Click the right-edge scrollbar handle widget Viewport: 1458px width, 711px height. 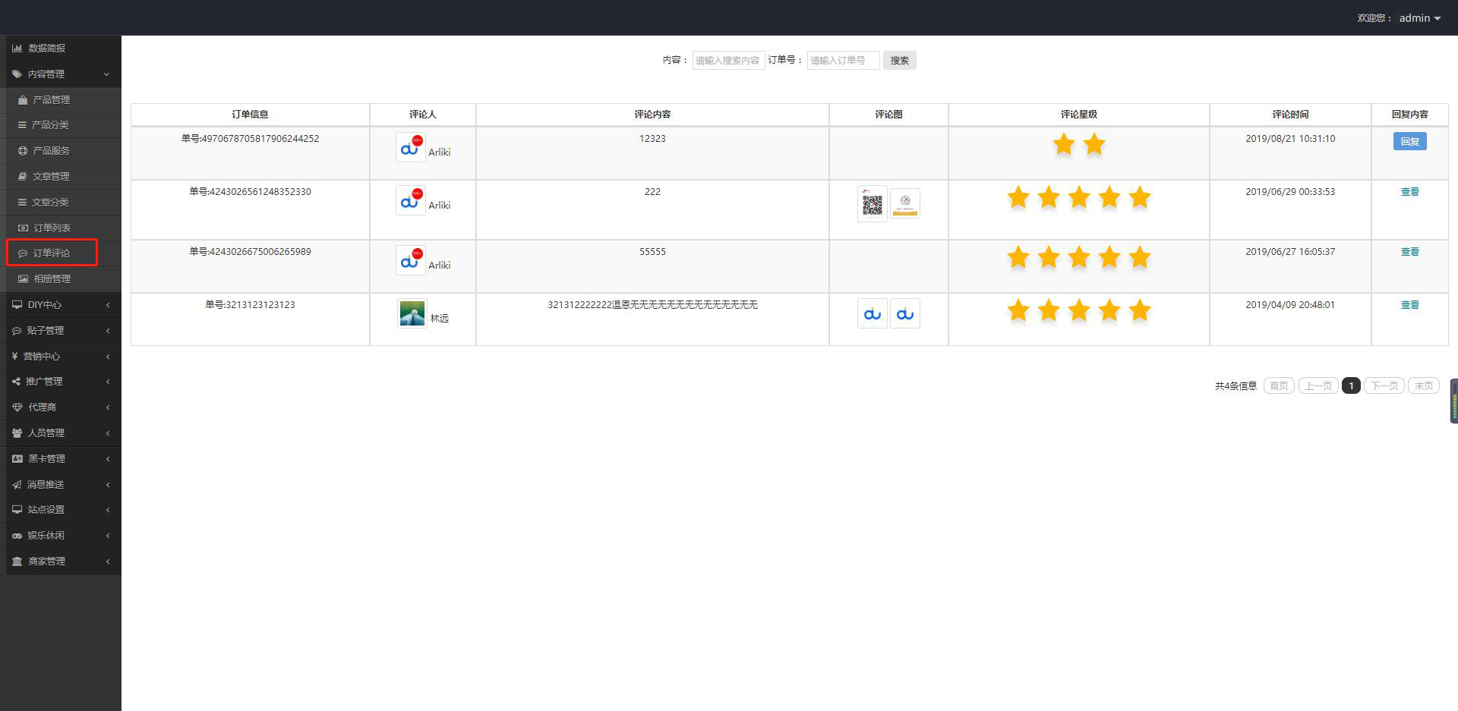1453,401
